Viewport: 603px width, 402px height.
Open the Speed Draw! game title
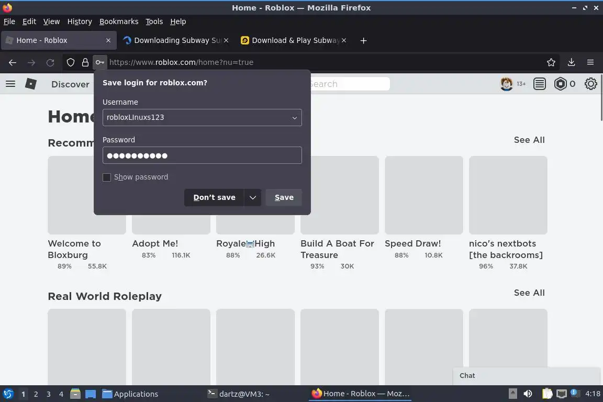(412, 243)
